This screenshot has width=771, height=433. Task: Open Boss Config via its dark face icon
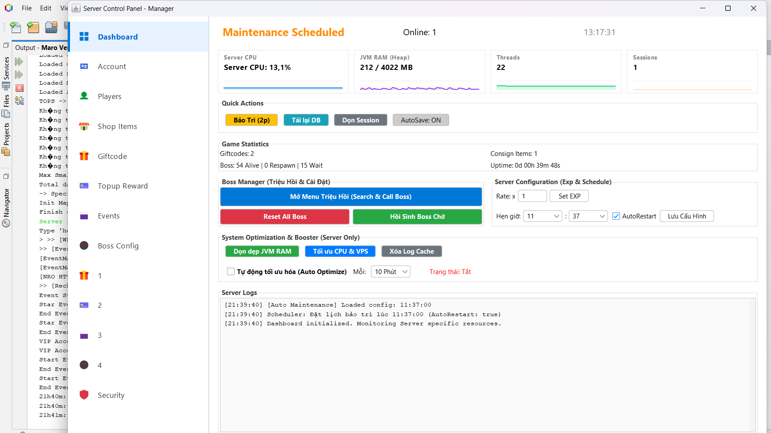[84, 245]
